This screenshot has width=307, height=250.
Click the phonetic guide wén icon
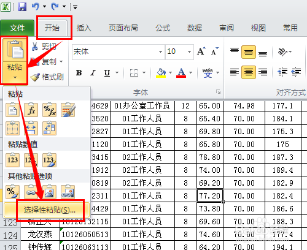[208, 73]
